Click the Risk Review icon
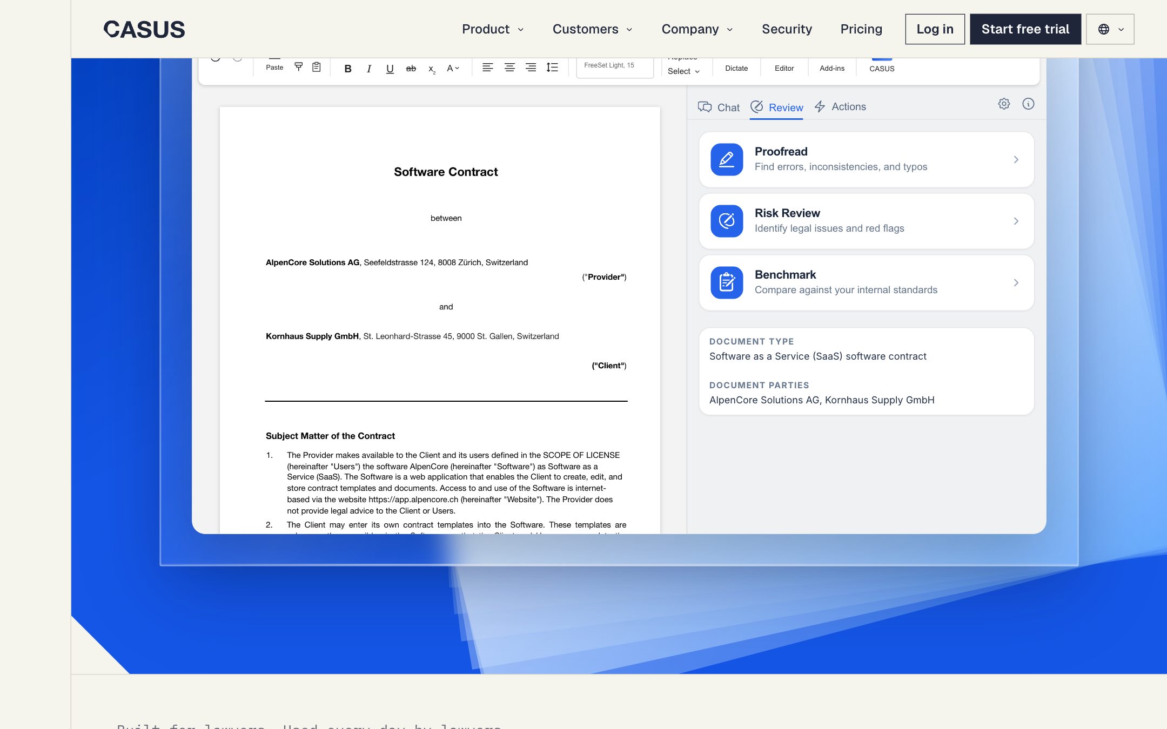This screenshot has width=1167, height=729. coord(727,221)
